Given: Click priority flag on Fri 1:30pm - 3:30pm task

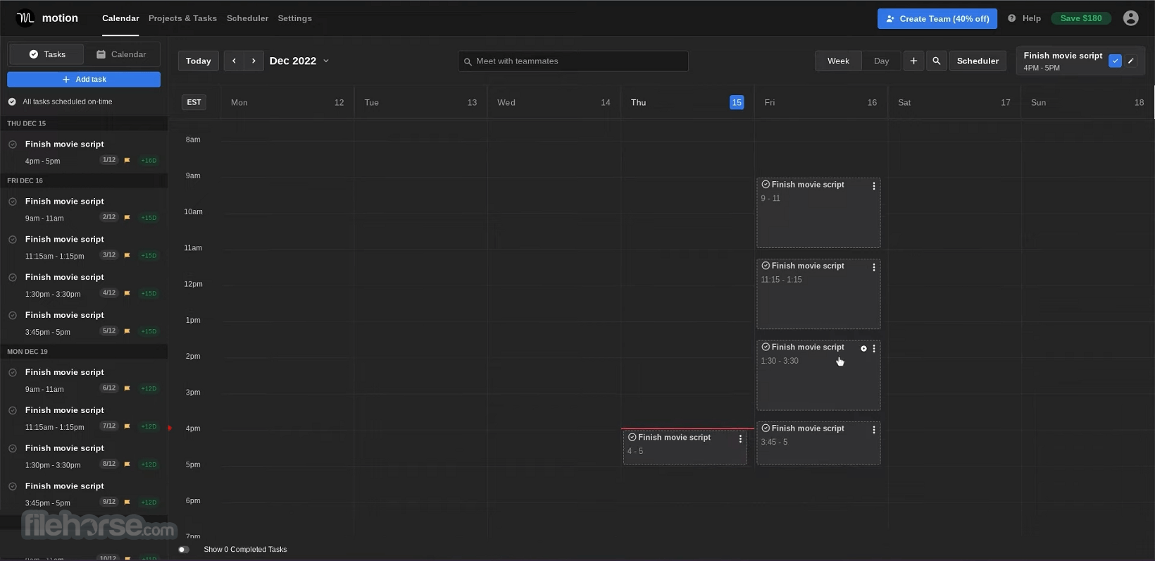Looking at the screenshot, I should [127, 294].
